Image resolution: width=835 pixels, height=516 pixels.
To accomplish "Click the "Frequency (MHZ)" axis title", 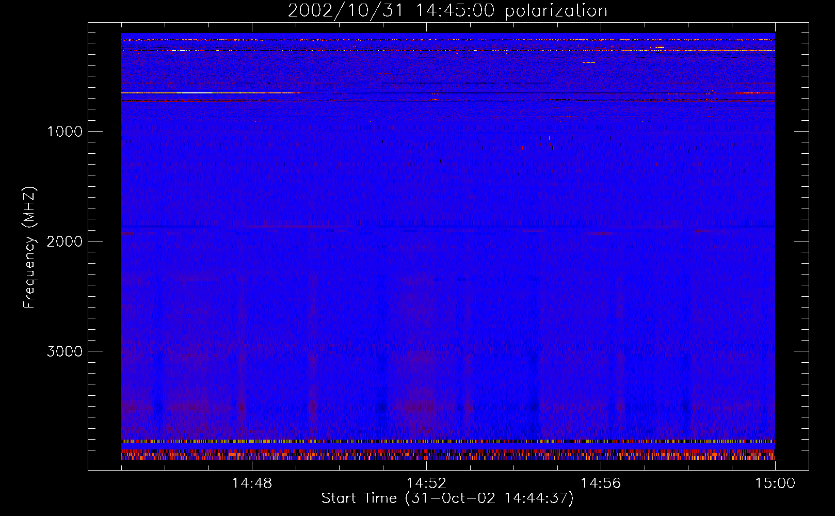I will 29,248.
